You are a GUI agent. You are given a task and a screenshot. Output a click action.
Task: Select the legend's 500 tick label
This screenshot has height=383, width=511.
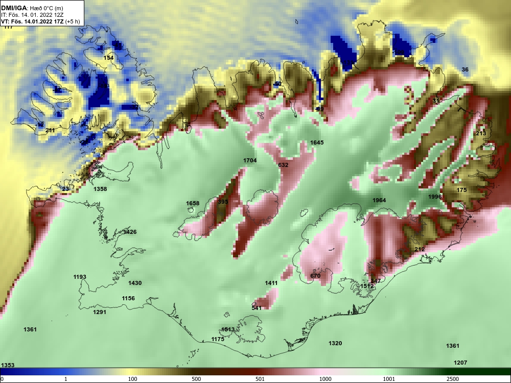(x=197, y=379)
